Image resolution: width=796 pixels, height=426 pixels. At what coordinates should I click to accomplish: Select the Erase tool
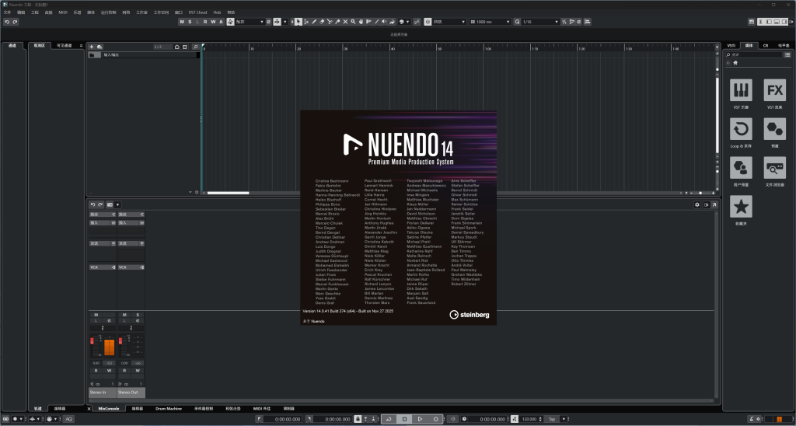pyautogui.click(x=321, y=22)
